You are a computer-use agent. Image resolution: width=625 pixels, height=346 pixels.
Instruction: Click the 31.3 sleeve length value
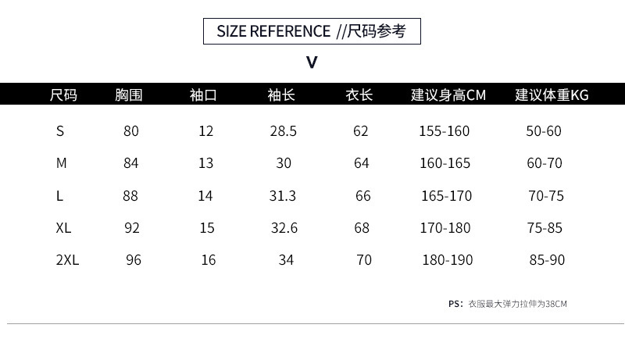(x=283, y=196)
